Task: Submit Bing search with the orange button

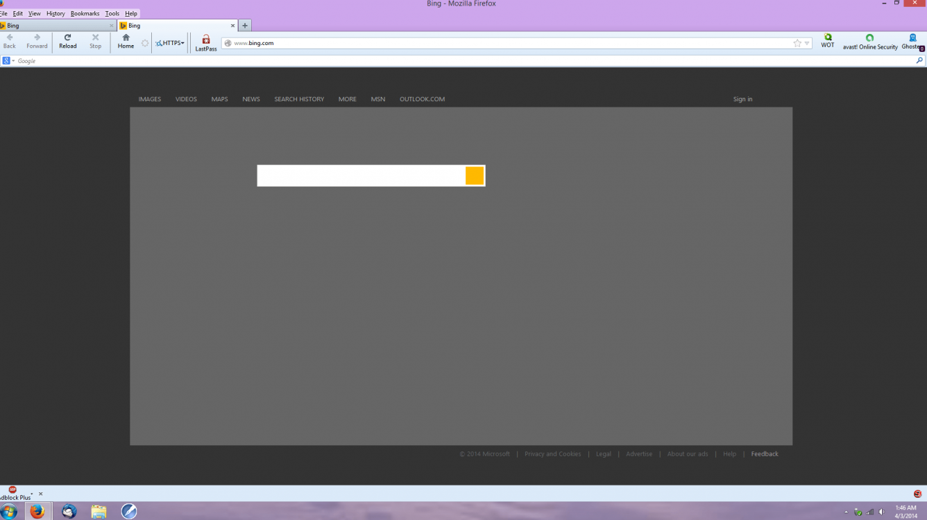Action: [x=475, y=175]
